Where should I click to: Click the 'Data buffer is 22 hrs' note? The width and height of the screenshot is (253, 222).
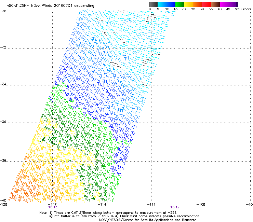tap(124, 216)
